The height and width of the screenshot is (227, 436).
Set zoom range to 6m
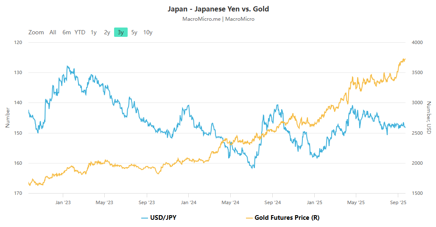point(67,32)
